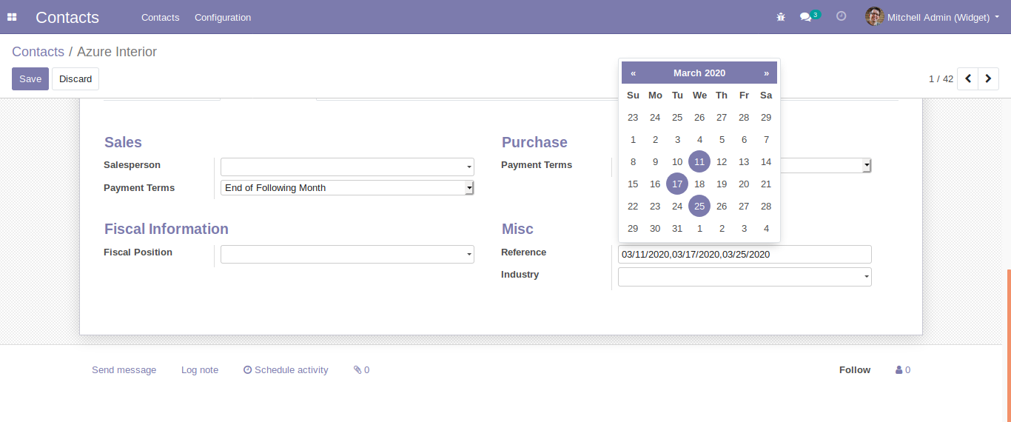Open the activities clock icon
1011x422 pixels.
[x=841, y=16]
